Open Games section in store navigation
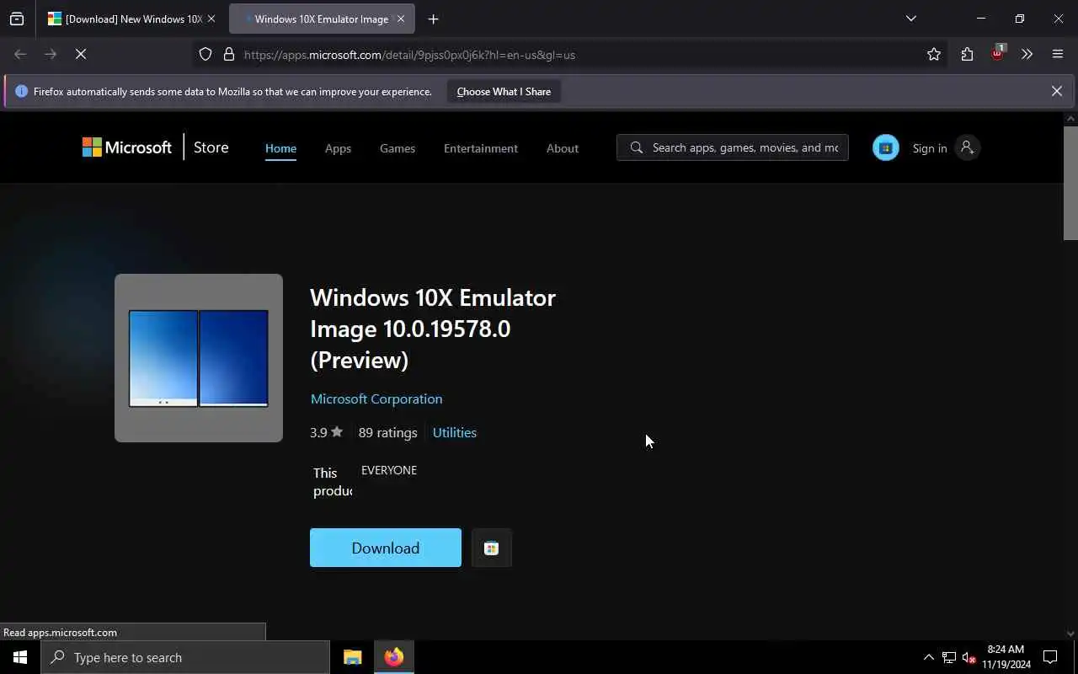Screen dimensions: 1078x674 [x=398, y=148]
